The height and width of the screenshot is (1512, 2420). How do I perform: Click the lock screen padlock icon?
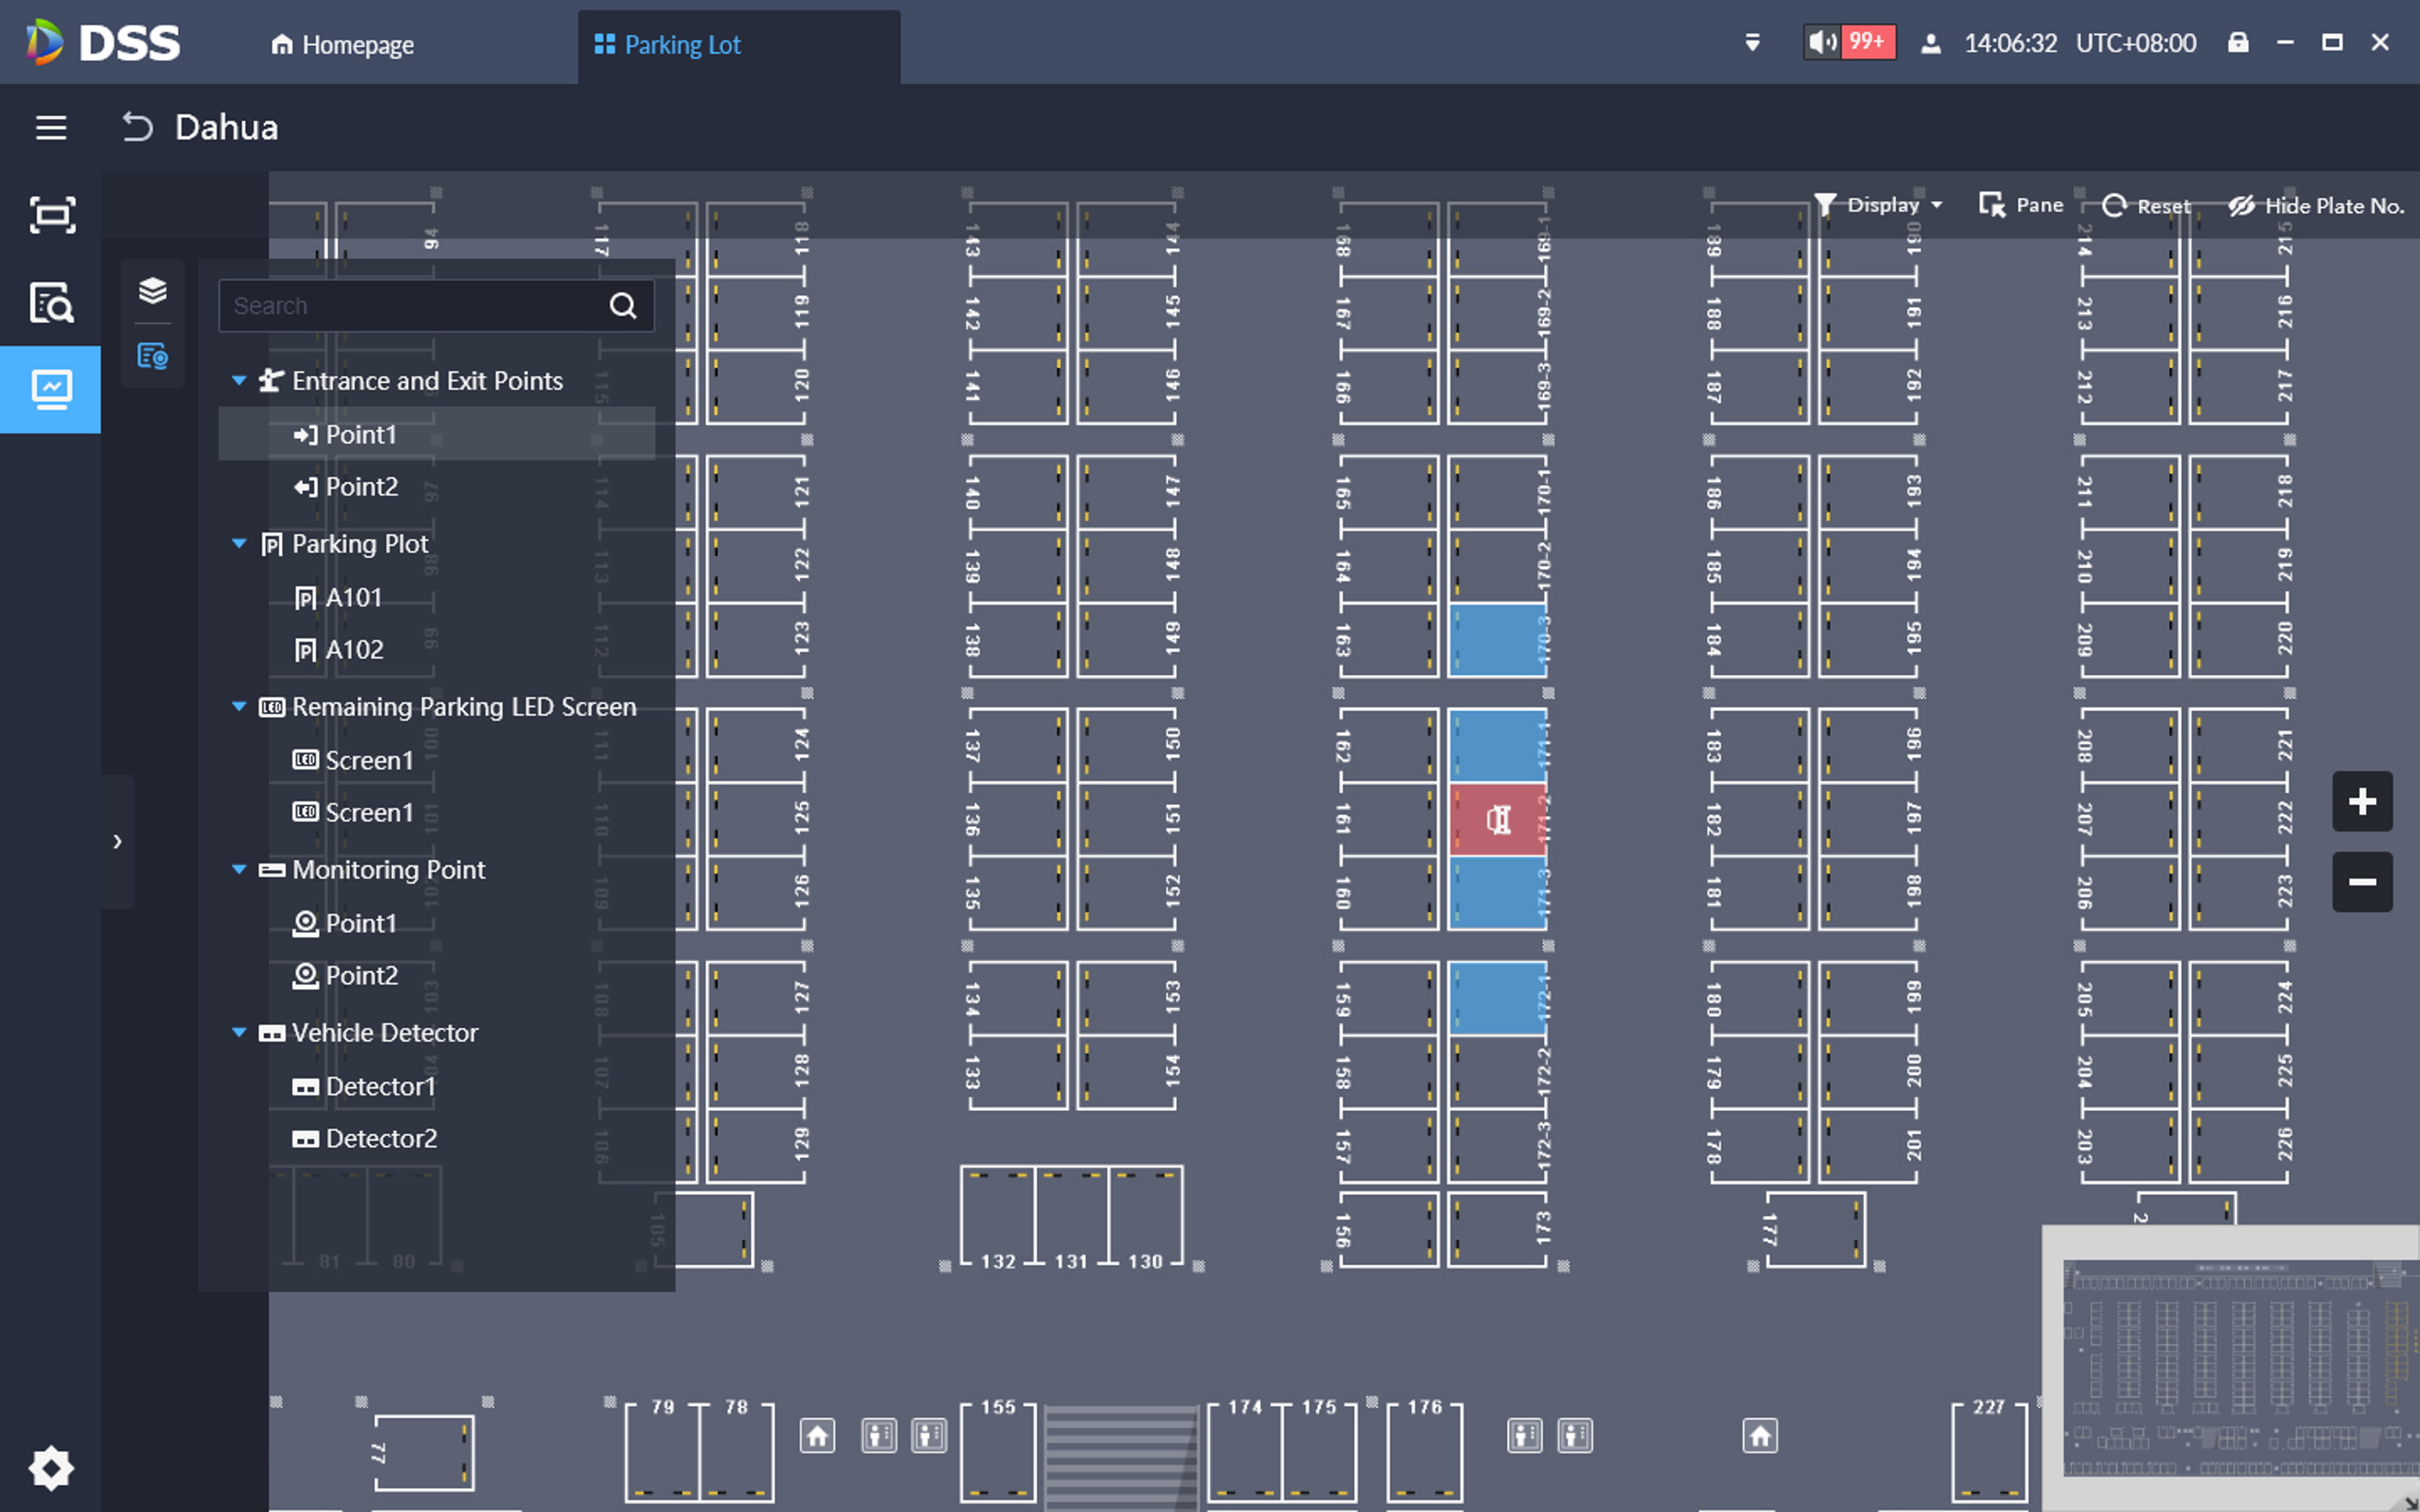(2238, 43)
